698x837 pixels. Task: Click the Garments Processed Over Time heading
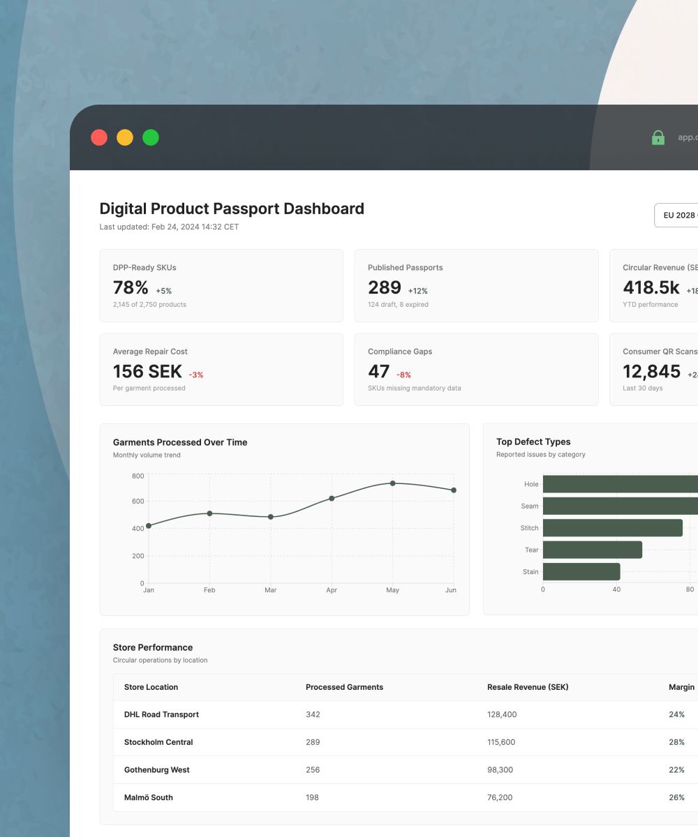(x=180, y=442)
